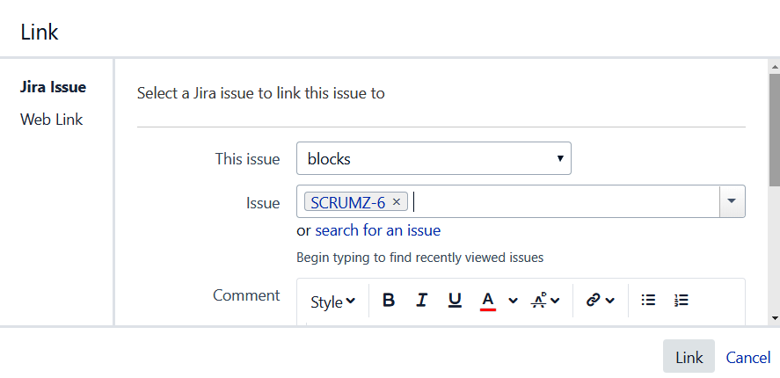The image size is (780, 378).
Task: Insert a bulleted list
Action: pyautogui.click(x=648, y=300)
